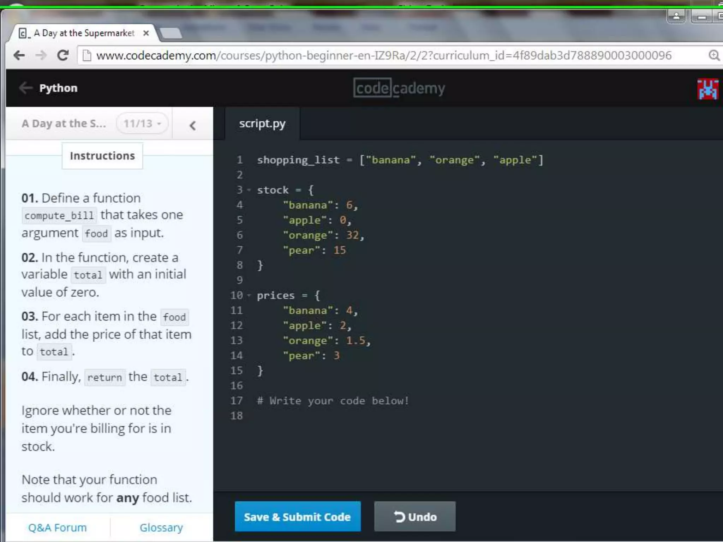Open the 11/13 lesson dropdown
This screenshot has height=542, width=723.
pyautogui.click(x=142, y=124)
